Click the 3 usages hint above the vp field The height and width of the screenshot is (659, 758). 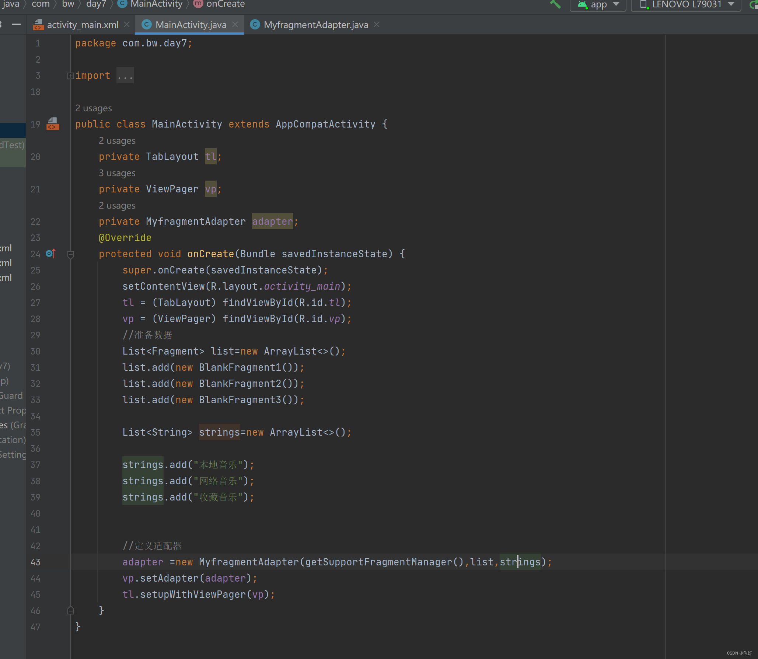(117, 173)
